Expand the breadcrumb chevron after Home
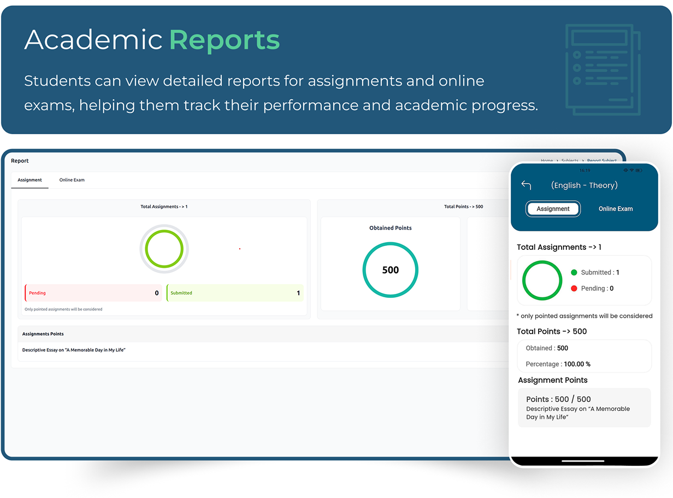Screen dimensions: 673x498 pyautogui.click(x=558, y=160)
